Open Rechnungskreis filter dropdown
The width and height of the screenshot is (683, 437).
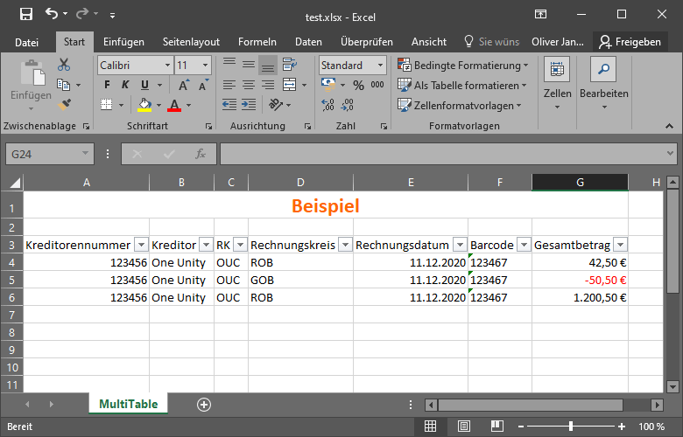click(x=345, y=246)
